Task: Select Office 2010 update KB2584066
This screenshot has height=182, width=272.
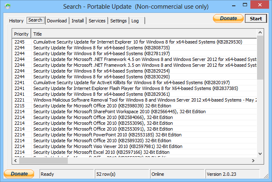Action: [134, 117]
